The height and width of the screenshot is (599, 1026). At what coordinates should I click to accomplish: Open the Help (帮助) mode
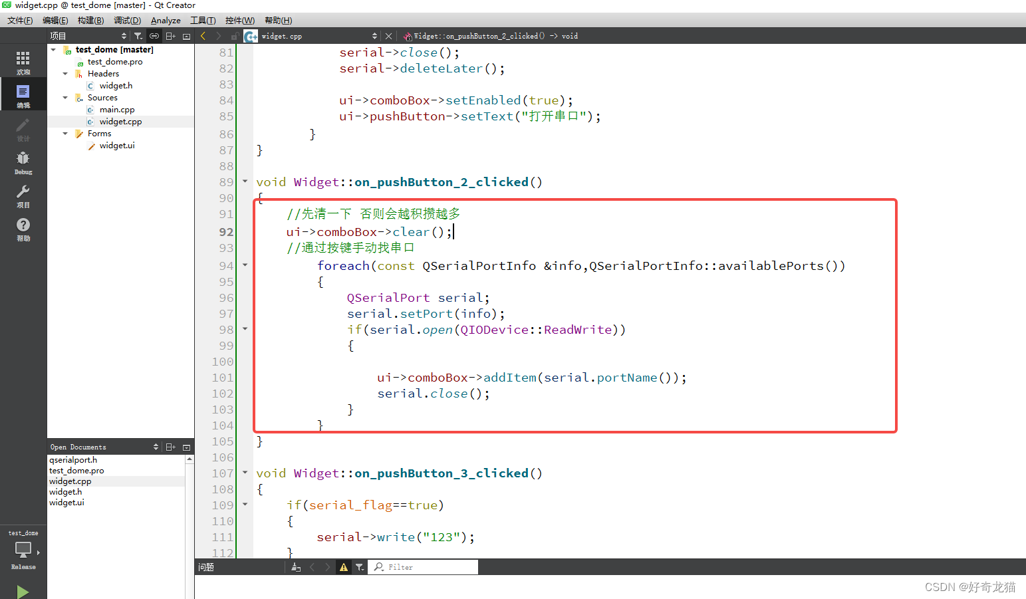(23, 229)
